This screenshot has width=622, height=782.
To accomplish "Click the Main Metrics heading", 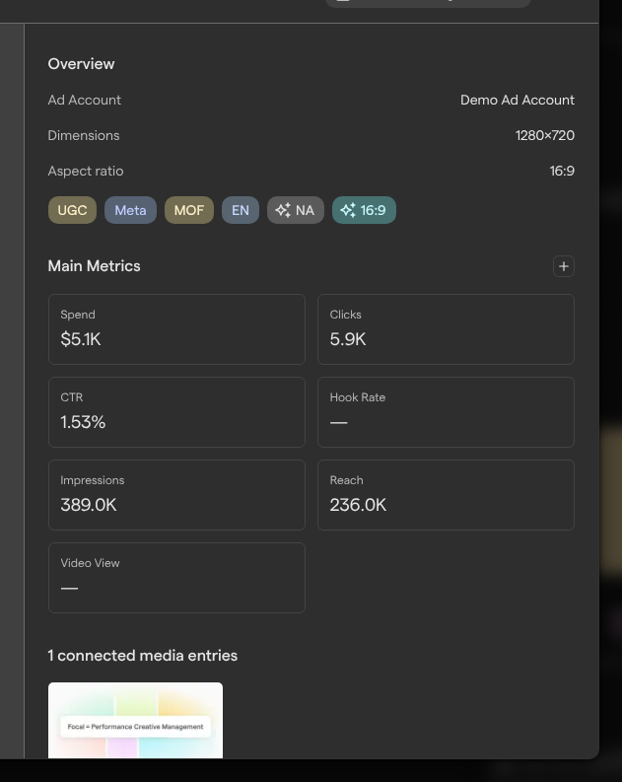I will [x=95, y=266].
